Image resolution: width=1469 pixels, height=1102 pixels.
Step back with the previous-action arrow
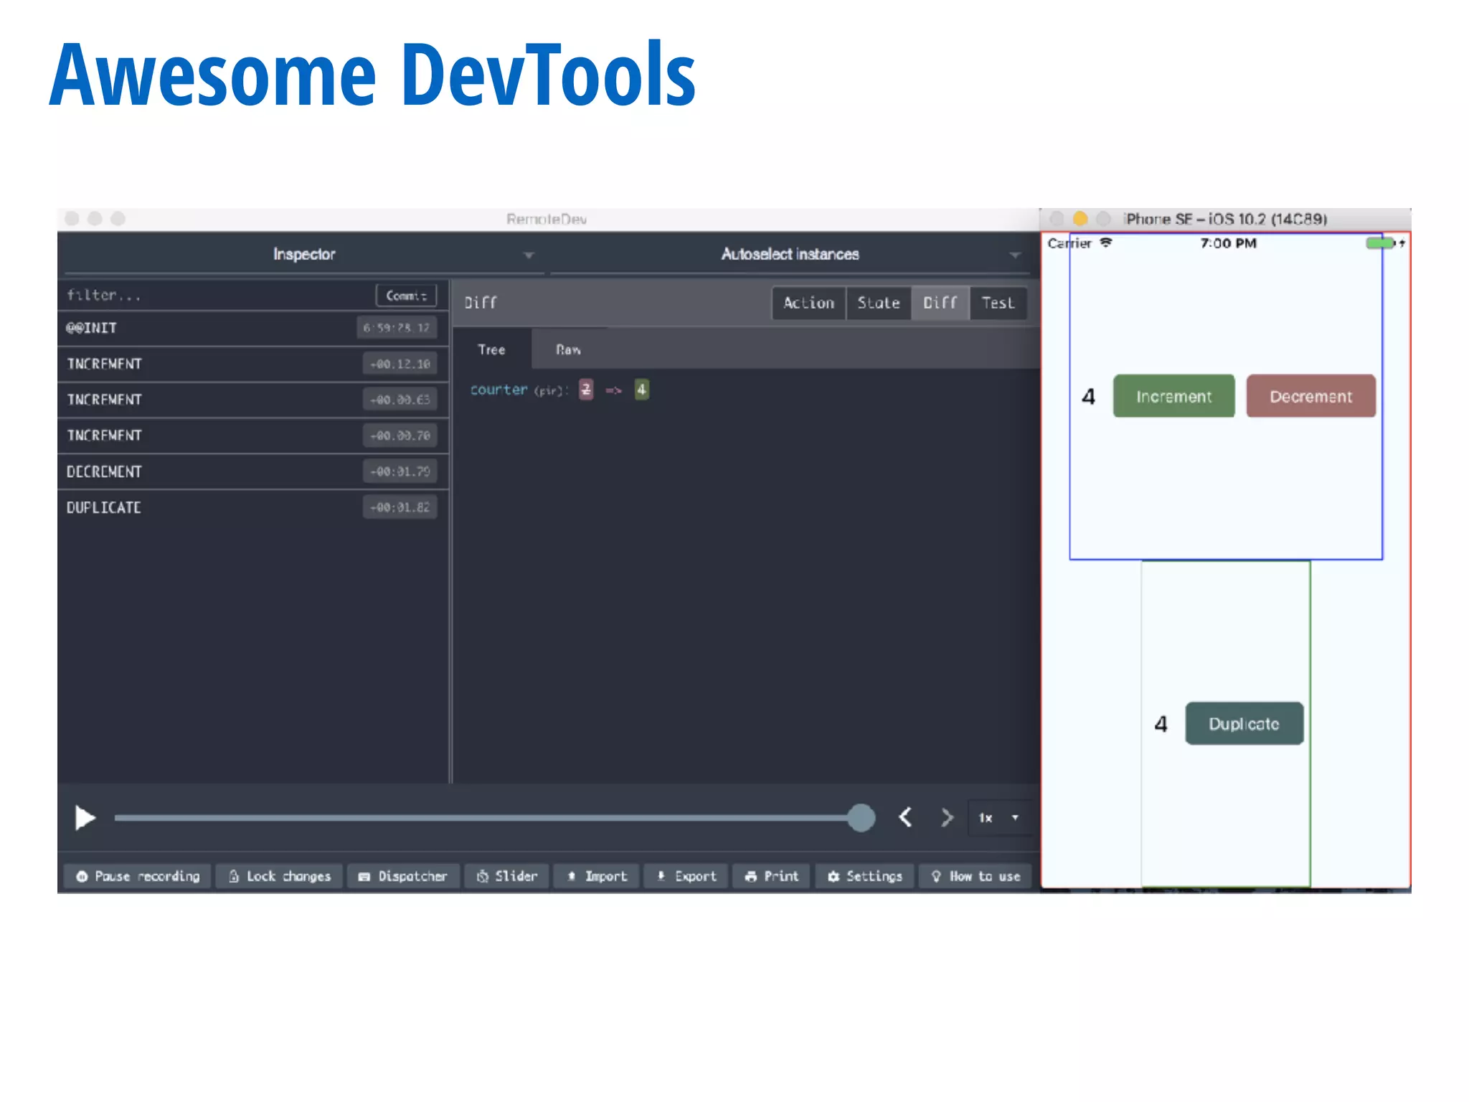coord(905,817)
